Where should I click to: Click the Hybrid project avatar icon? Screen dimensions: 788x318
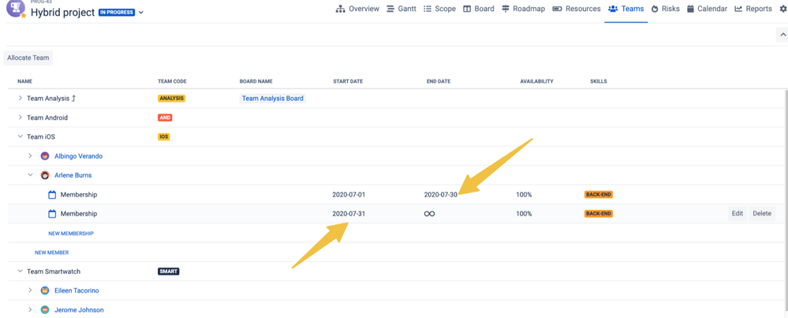coord(16,9)
